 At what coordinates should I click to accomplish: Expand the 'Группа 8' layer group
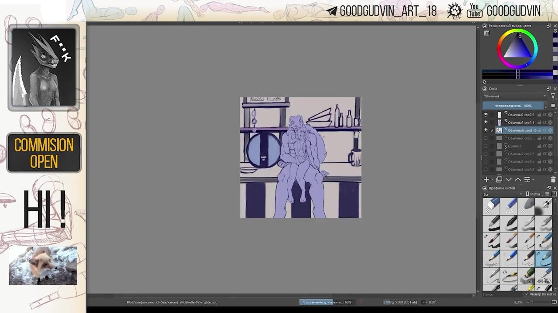506,147
